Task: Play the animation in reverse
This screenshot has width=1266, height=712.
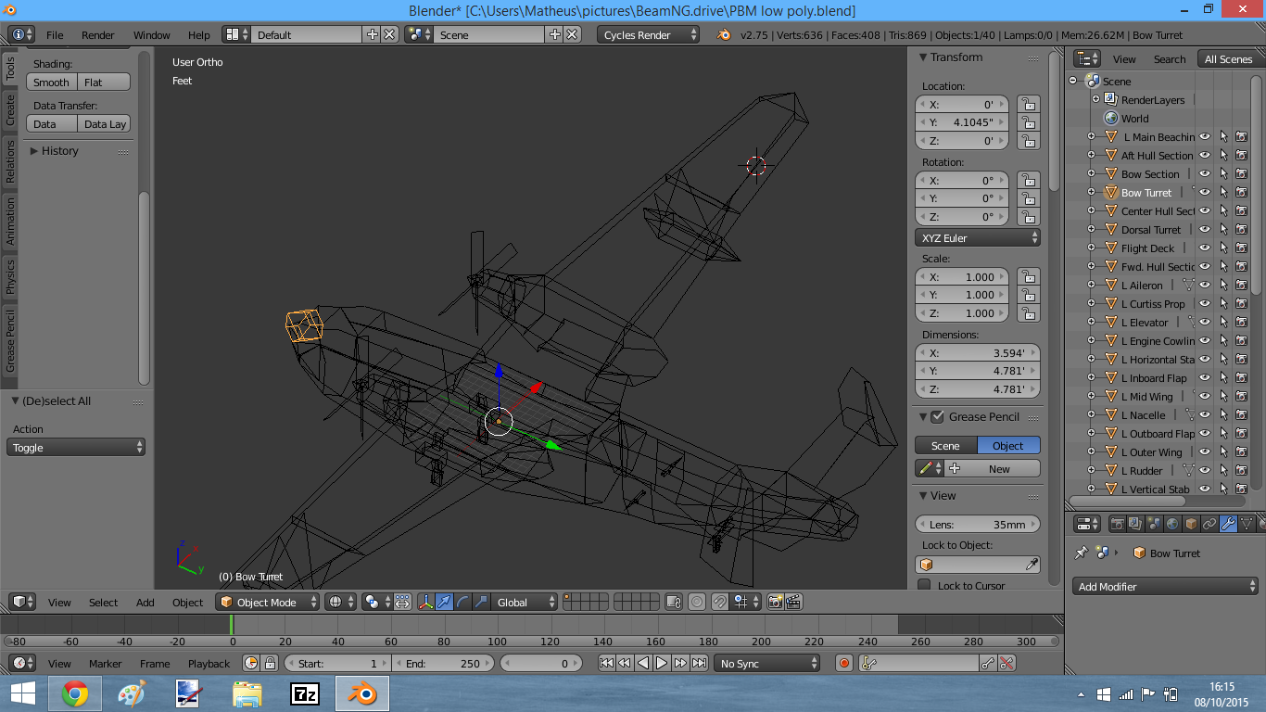Action: point(643,663)
